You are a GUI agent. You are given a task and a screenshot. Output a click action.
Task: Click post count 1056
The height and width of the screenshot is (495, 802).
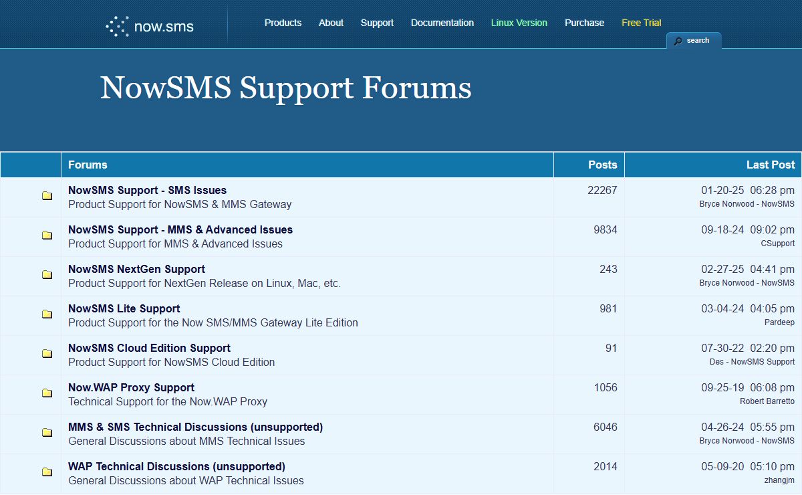606,387
